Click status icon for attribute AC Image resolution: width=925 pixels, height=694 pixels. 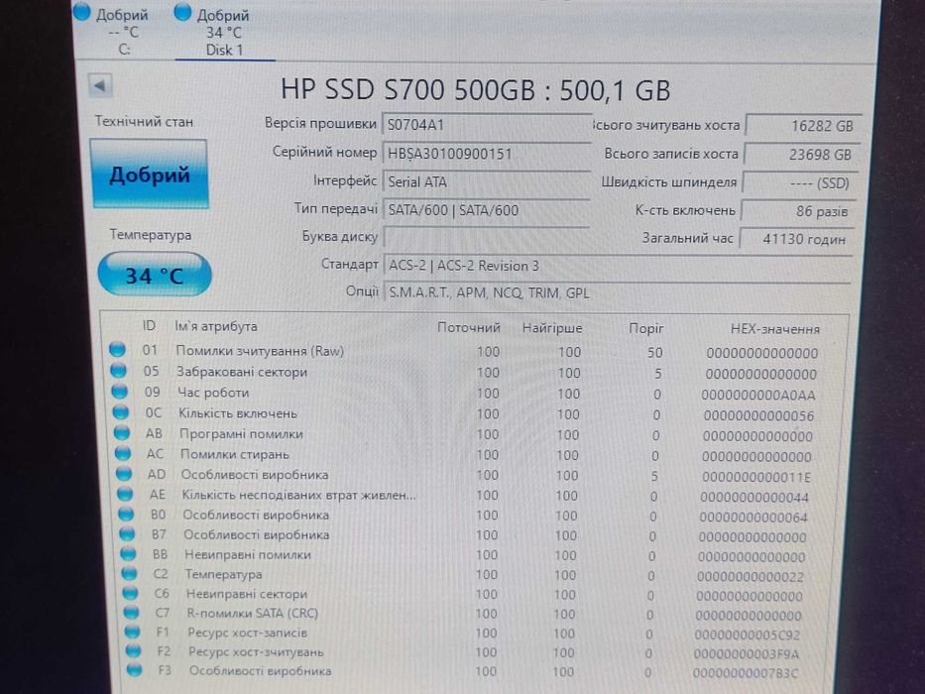(x=123, y=453)
